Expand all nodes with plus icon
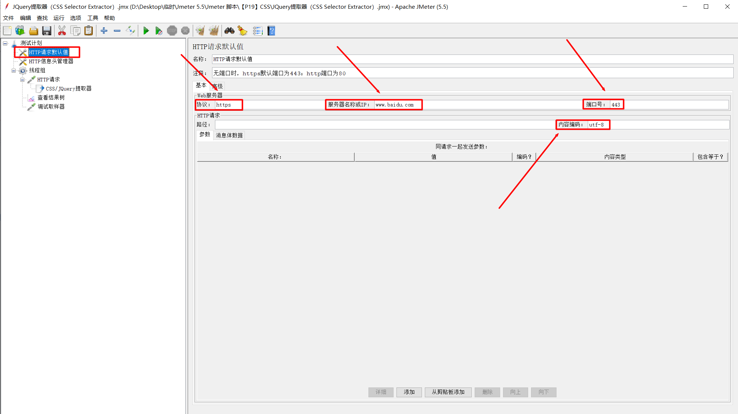The height and width of the screenshot is (414, 738). (104, 31)
